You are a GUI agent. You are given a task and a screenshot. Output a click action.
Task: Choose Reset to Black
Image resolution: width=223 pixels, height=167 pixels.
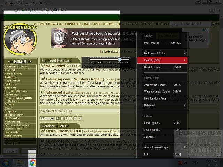click(x=162, y=67)
